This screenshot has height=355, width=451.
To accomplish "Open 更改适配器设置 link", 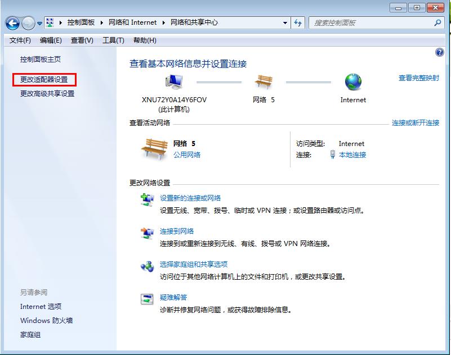I will pos(44,80).
